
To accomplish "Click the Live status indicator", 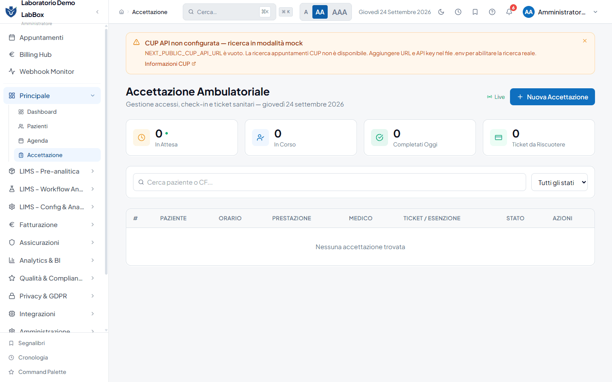I will pos(496,97).
